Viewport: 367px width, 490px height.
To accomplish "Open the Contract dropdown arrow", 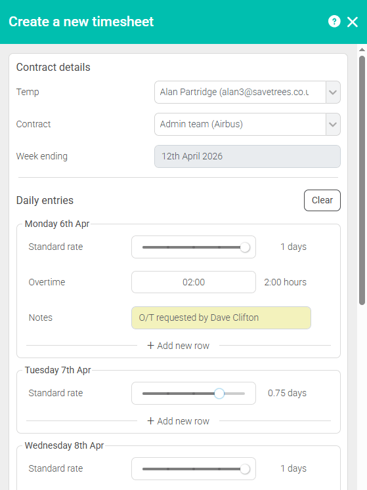I will [x=333, y=125].
